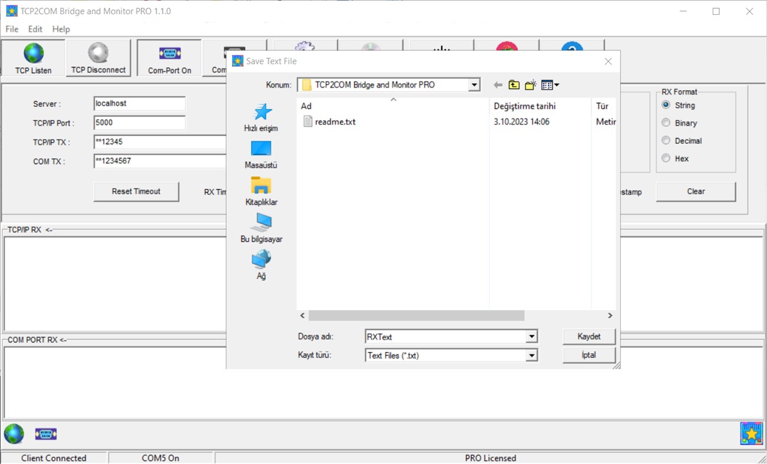Click the TCP Disconnect toolbar icon
The image size is (767, 464).
[x=98, y=57]
